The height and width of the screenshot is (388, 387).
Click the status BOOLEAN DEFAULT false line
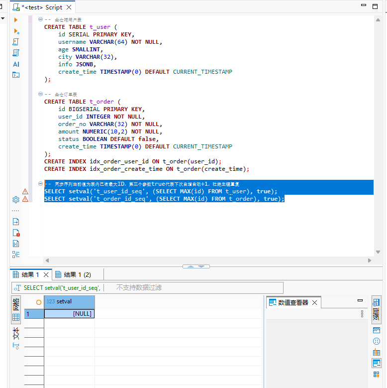[x=108, y=139]
